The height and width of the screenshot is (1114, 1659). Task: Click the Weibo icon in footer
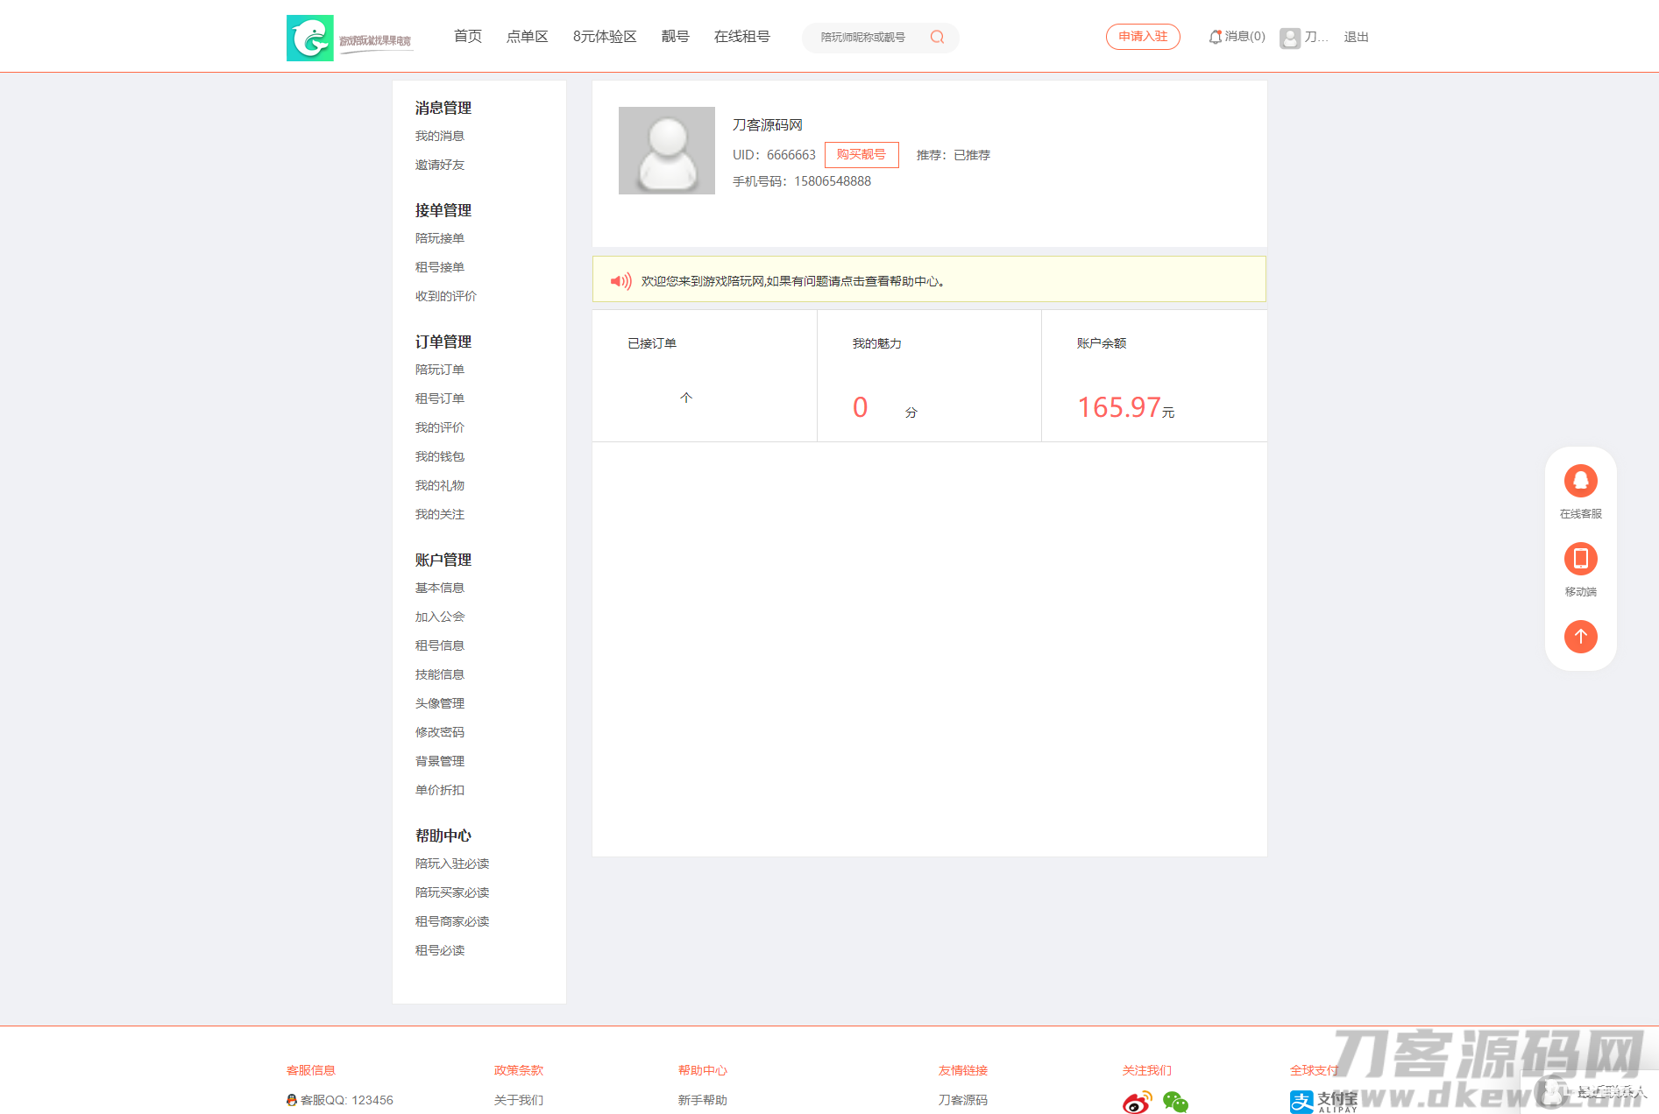point(1137,1102)
